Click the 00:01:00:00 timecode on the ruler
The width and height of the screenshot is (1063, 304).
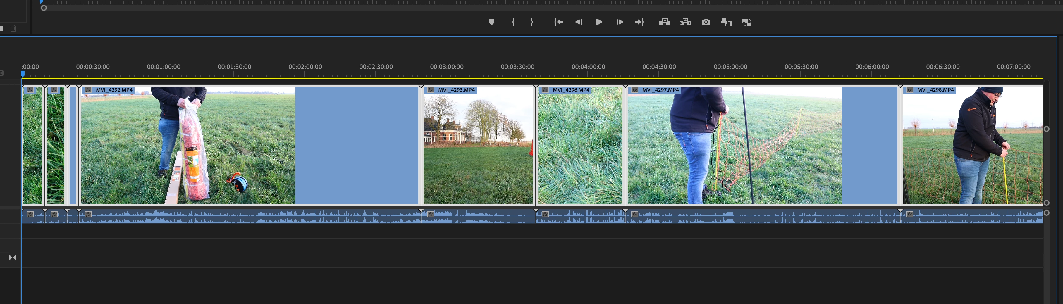coord(164,67)
